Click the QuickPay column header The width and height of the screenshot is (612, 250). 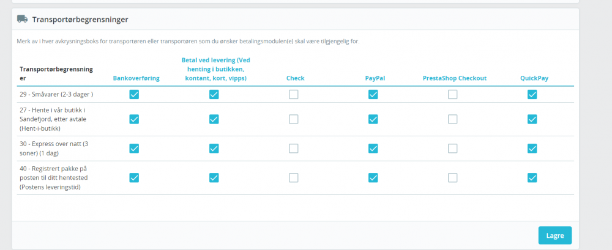pos(534,78)
